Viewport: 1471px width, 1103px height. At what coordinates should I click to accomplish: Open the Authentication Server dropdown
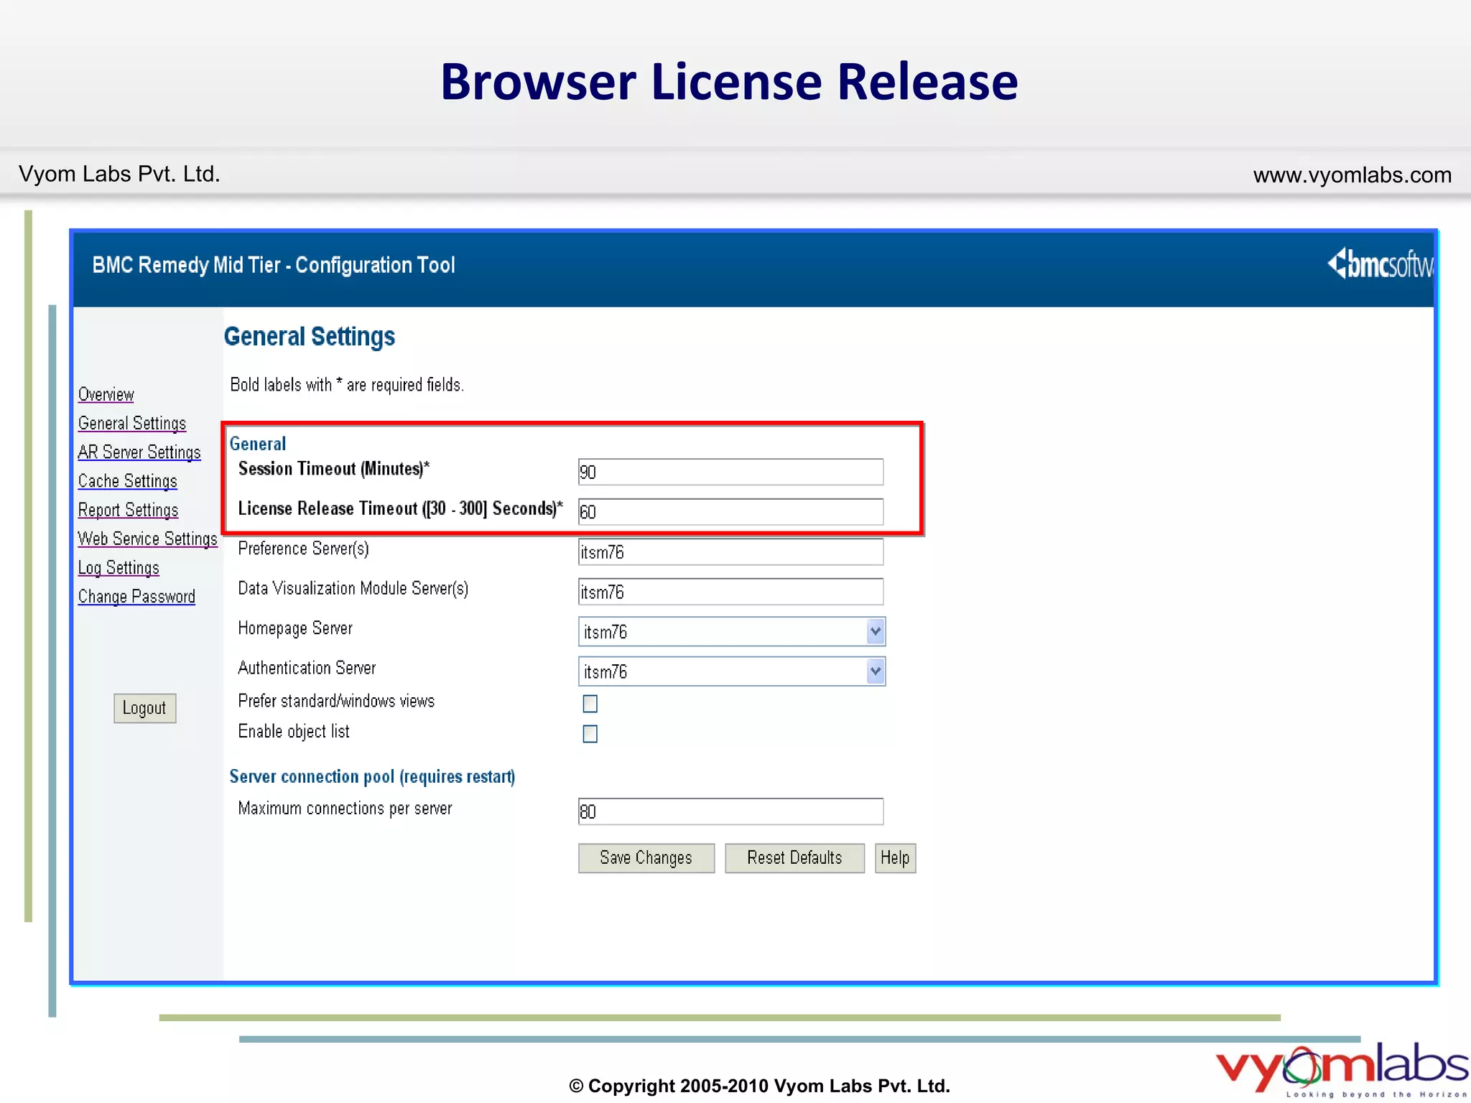731,671
